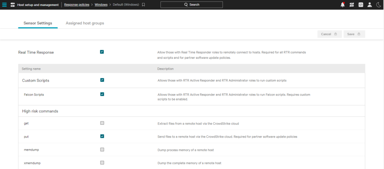Click 'Send files to a remote host' description
This screenshot has width=384, height=169.
227,137
